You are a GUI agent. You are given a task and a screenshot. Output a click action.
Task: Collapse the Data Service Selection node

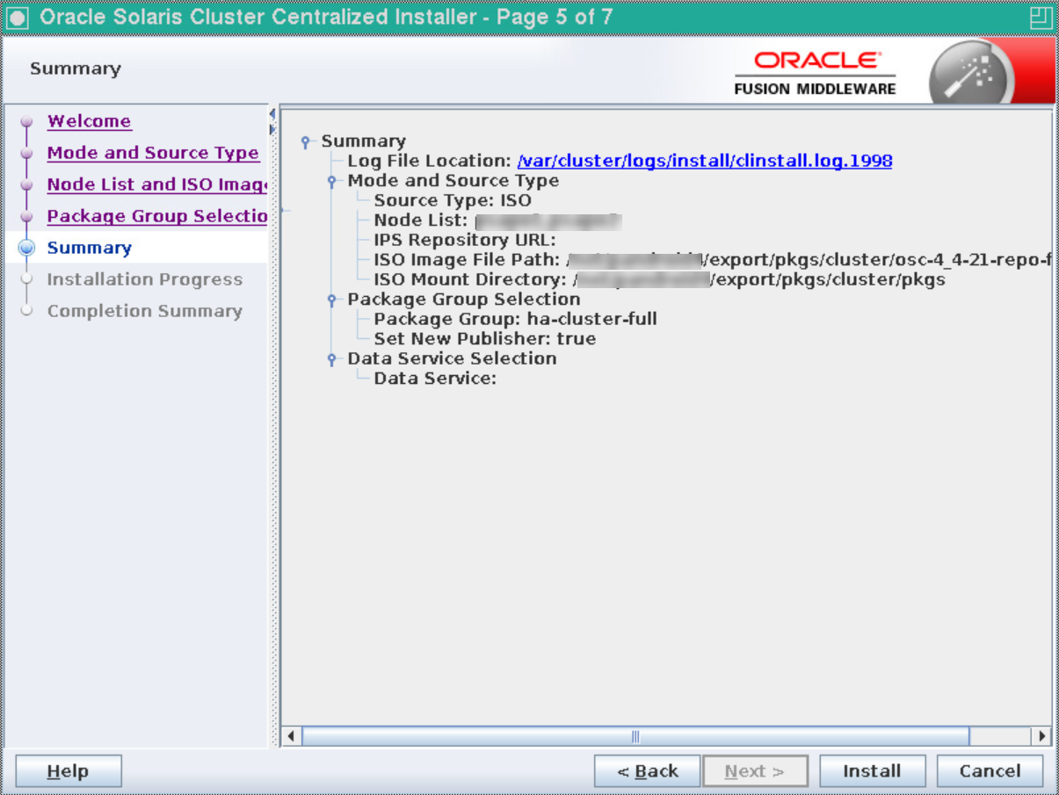click(x=333, y=358)
